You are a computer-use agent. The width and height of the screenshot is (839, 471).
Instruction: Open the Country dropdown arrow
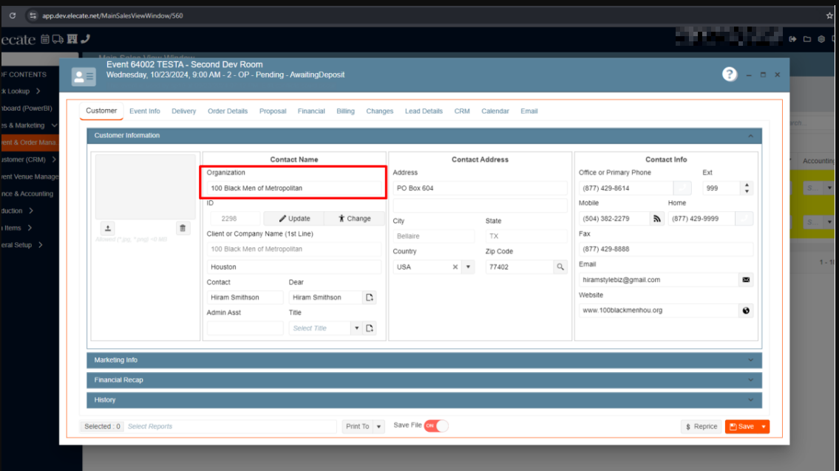pos(468,267)
